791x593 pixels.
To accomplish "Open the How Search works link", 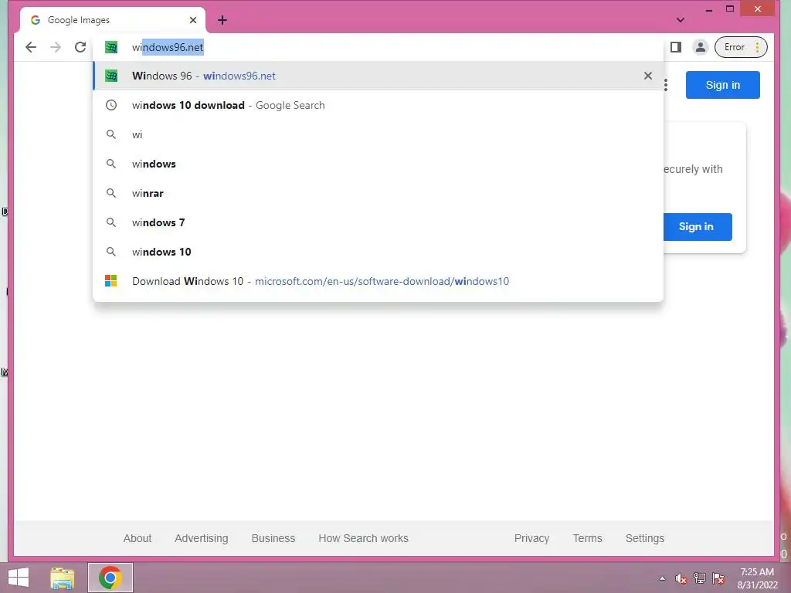I will 363,538.
